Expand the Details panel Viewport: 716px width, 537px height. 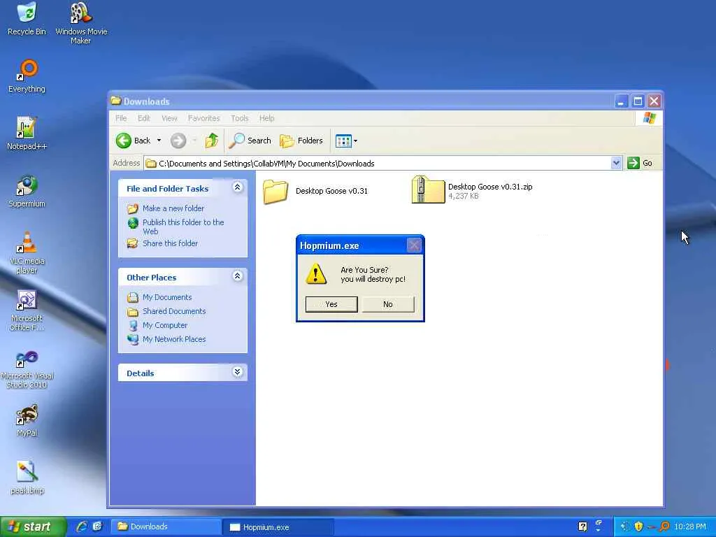point(238,372)
